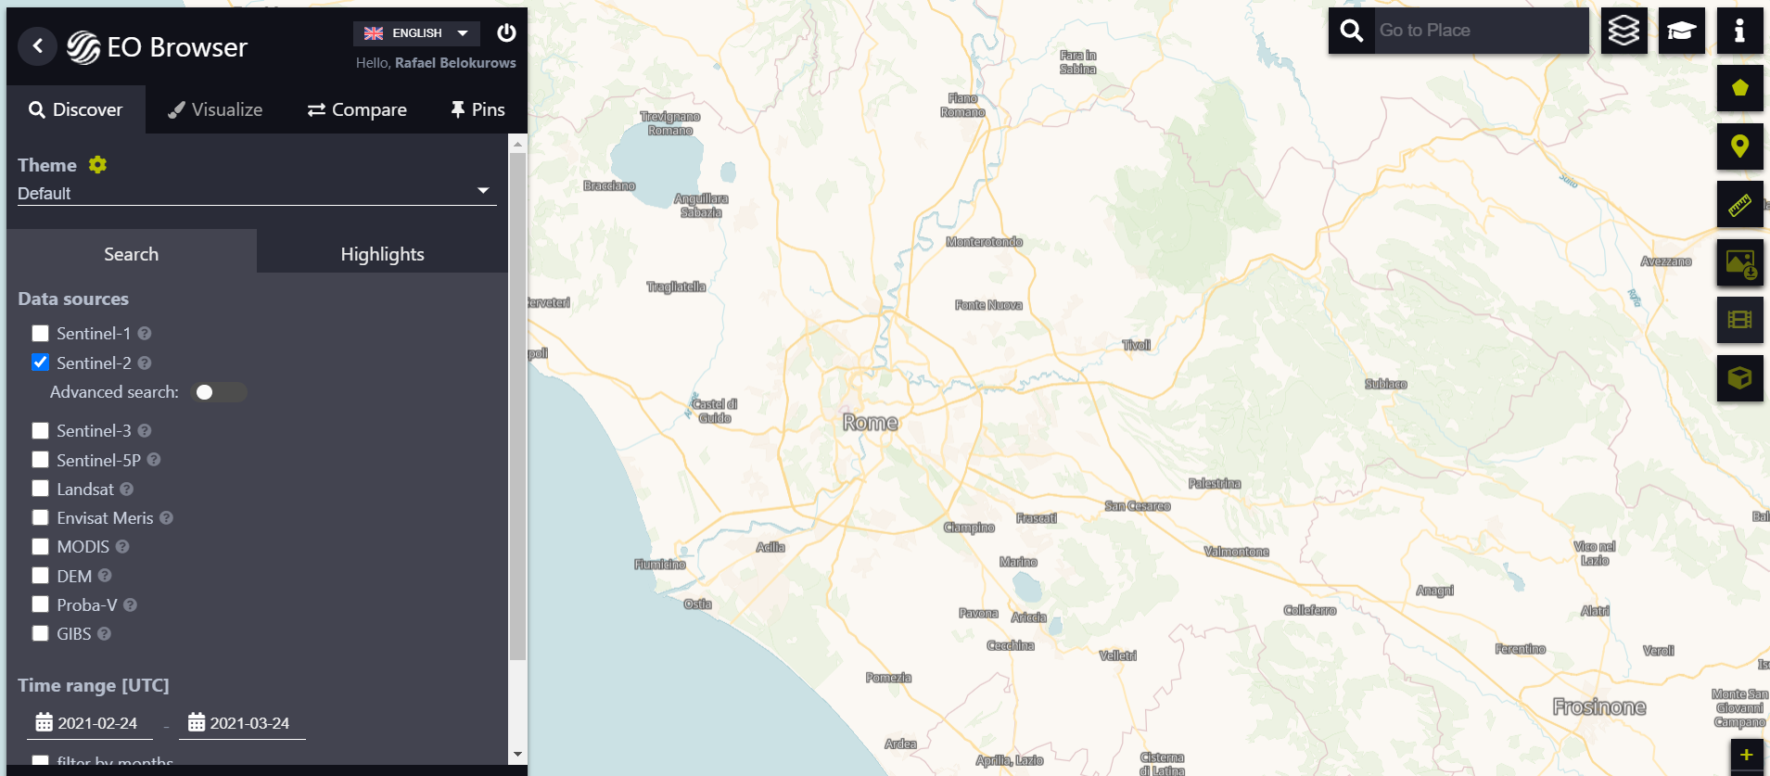Click the Tivoli label on map
The image size is (1770, 776).
1137,345
